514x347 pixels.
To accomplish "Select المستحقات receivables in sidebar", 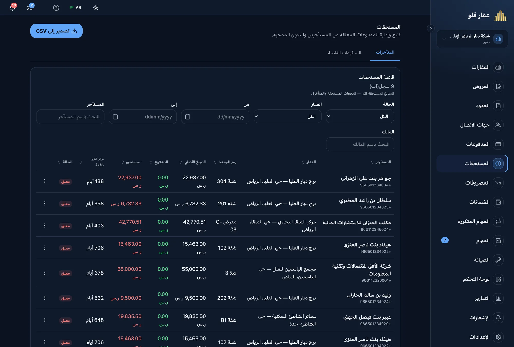I will (472, 163).
